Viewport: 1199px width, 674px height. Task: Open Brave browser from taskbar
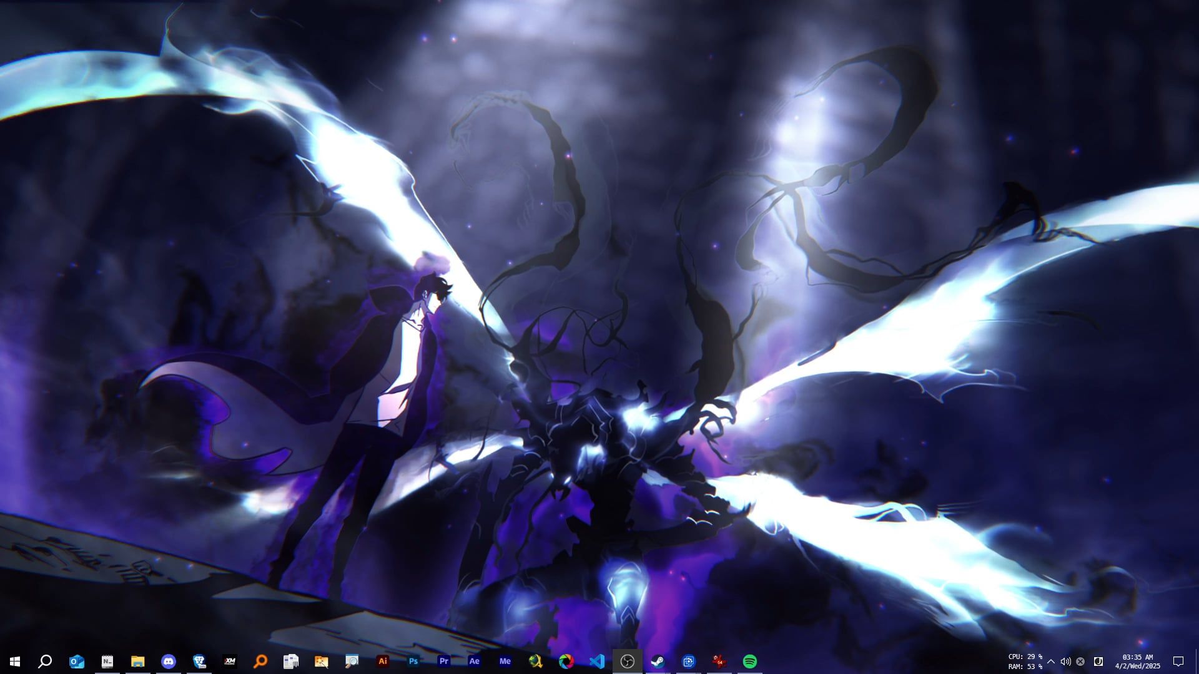click(x=199, y=661)
